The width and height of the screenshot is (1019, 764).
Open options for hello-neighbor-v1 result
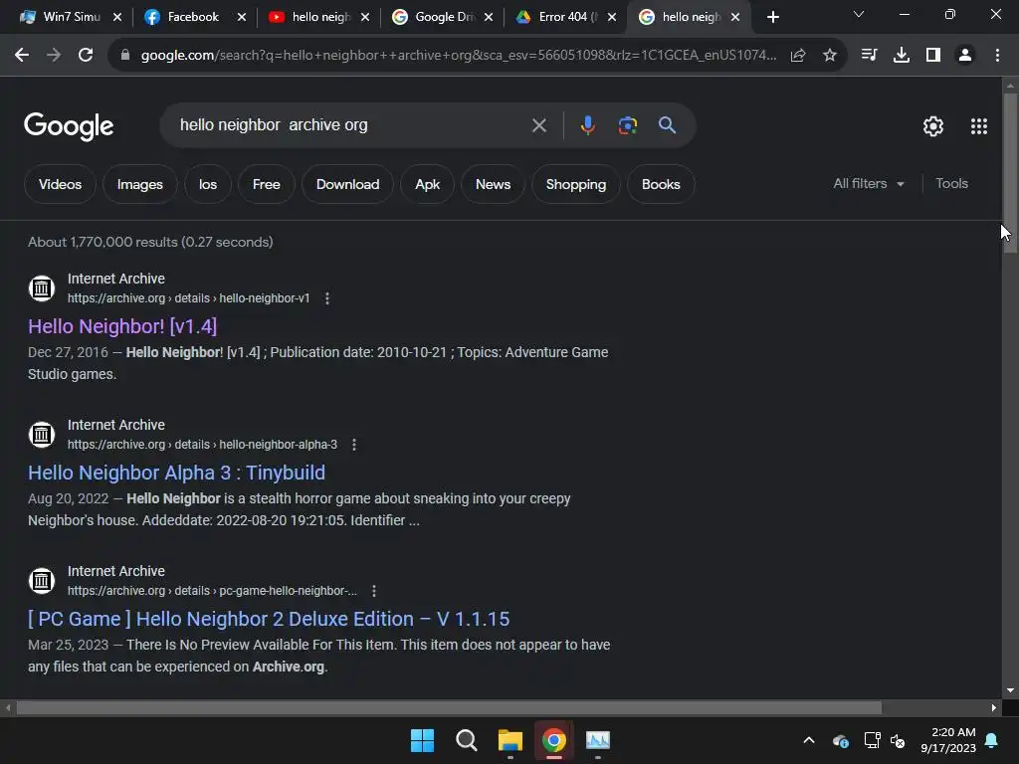point(327,298)
